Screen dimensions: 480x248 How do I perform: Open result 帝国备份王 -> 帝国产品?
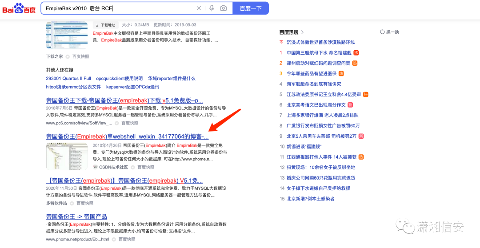pyautogui.click(x=76, y=216)
